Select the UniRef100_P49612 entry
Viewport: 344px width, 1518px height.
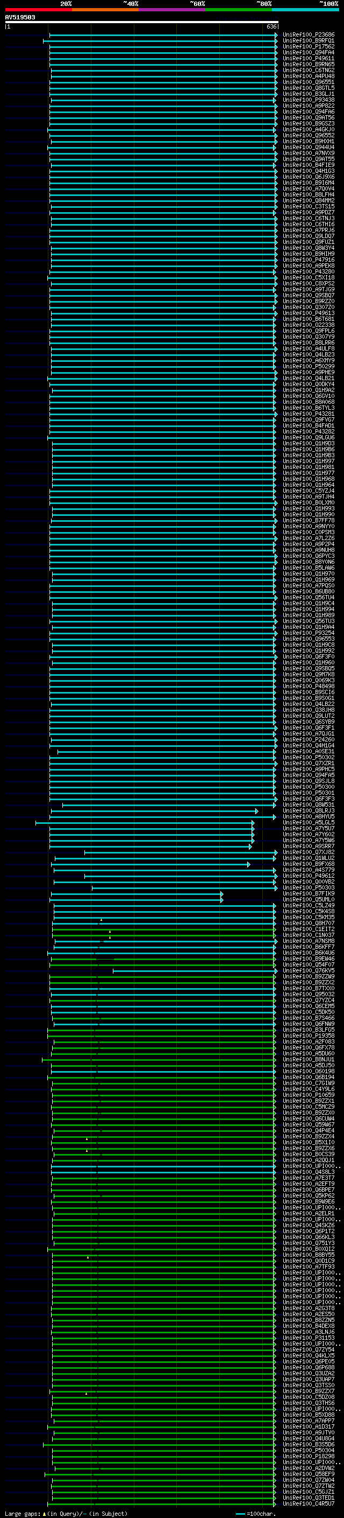coord(308,876)
